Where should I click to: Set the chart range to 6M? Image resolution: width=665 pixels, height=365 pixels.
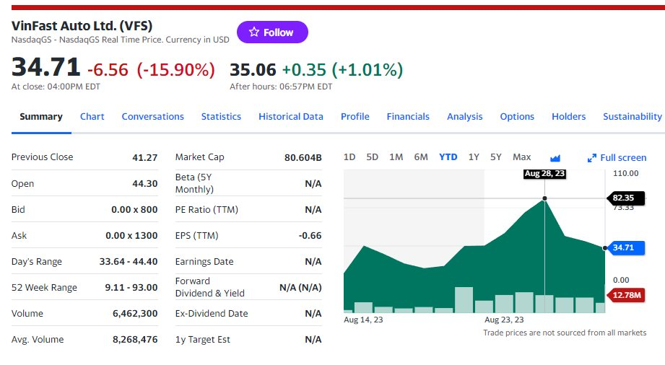pyautogui.click(x=421, y=157)
